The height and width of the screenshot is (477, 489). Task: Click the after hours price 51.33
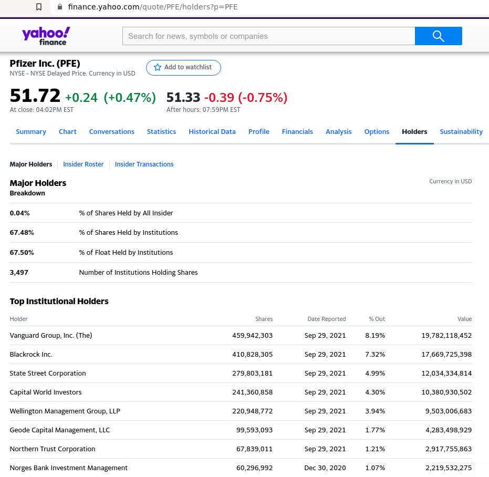point(183,97)
